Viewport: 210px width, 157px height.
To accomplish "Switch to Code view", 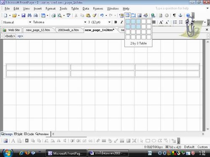I will 29,134.
